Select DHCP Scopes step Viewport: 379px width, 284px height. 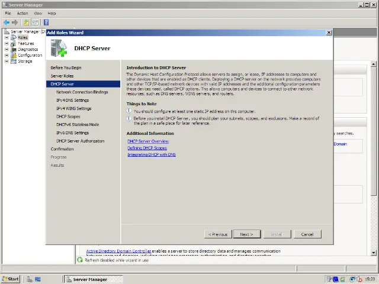(x=68, y=117)
